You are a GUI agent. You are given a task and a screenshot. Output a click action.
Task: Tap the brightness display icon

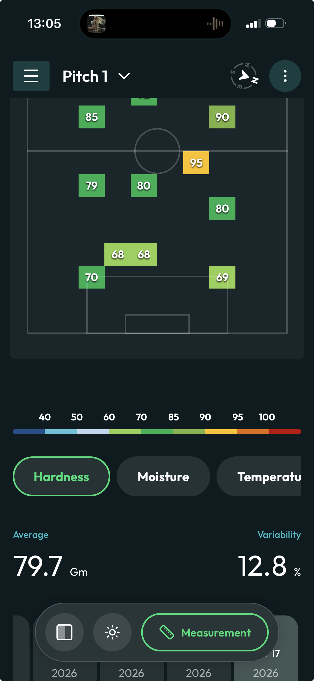112,632
